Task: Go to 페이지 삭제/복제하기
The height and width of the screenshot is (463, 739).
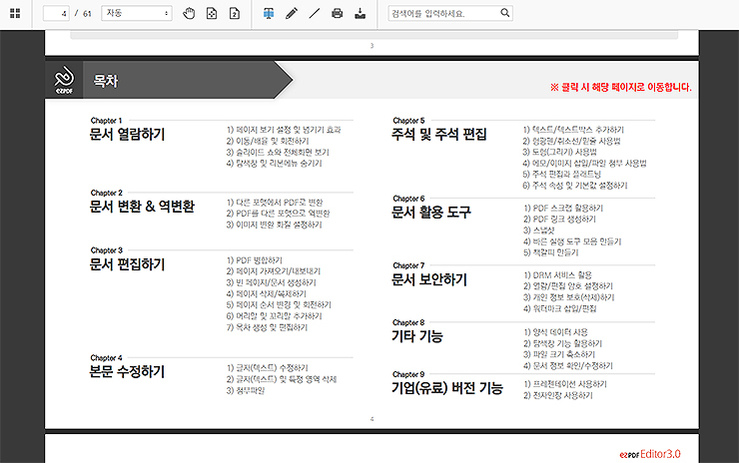Action: click(266, 294)
